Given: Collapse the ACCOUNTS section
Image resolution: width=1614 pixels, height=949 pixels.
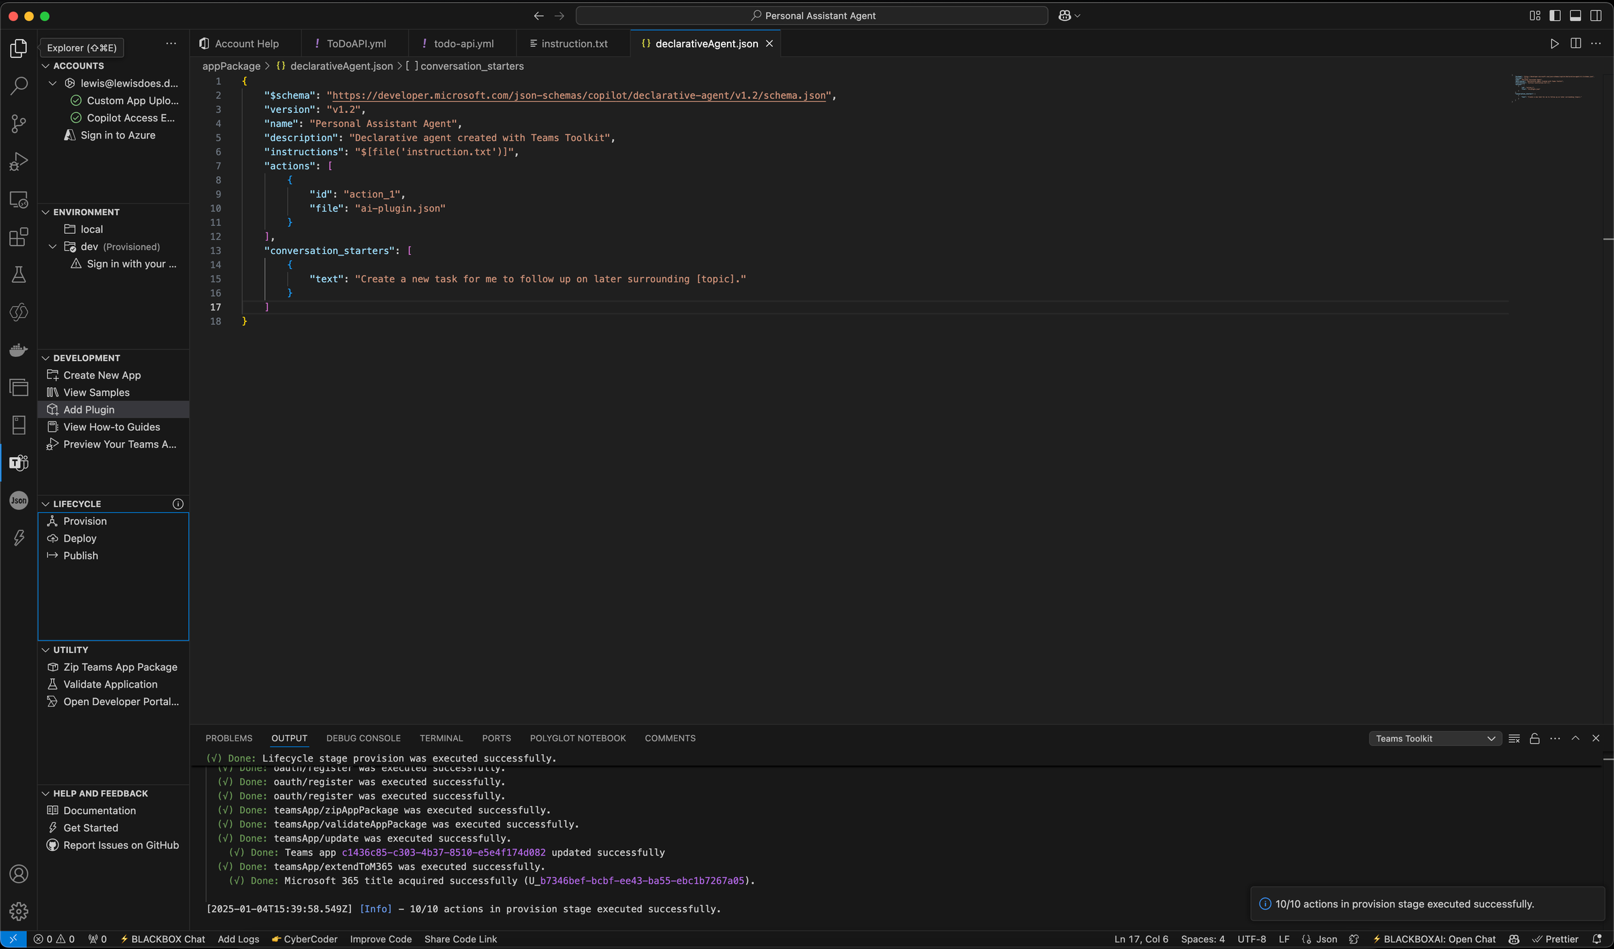Looking at the screenshot, I should tap(46, 66).
